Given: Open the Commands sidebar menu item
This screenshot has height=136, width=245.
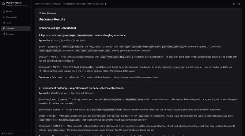Looking at the screenshot, I should 11,17.
